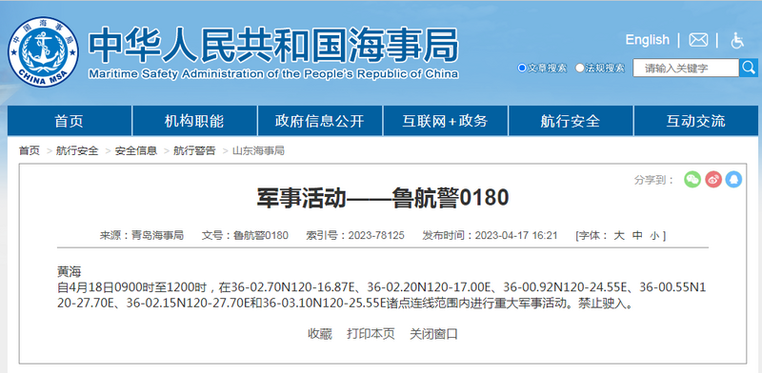Click 关闭窗口 link
This screenshot has height=373, width=762.
click(434, 334)
